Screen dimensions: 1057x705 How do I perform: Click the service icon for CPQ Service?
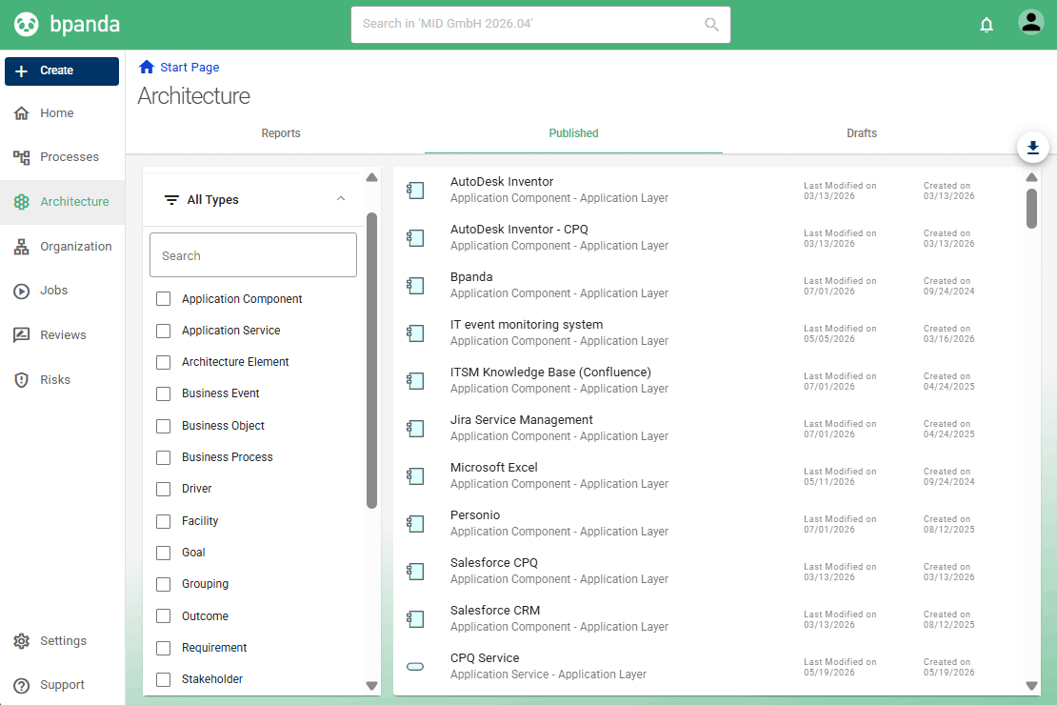pos(415,667)
